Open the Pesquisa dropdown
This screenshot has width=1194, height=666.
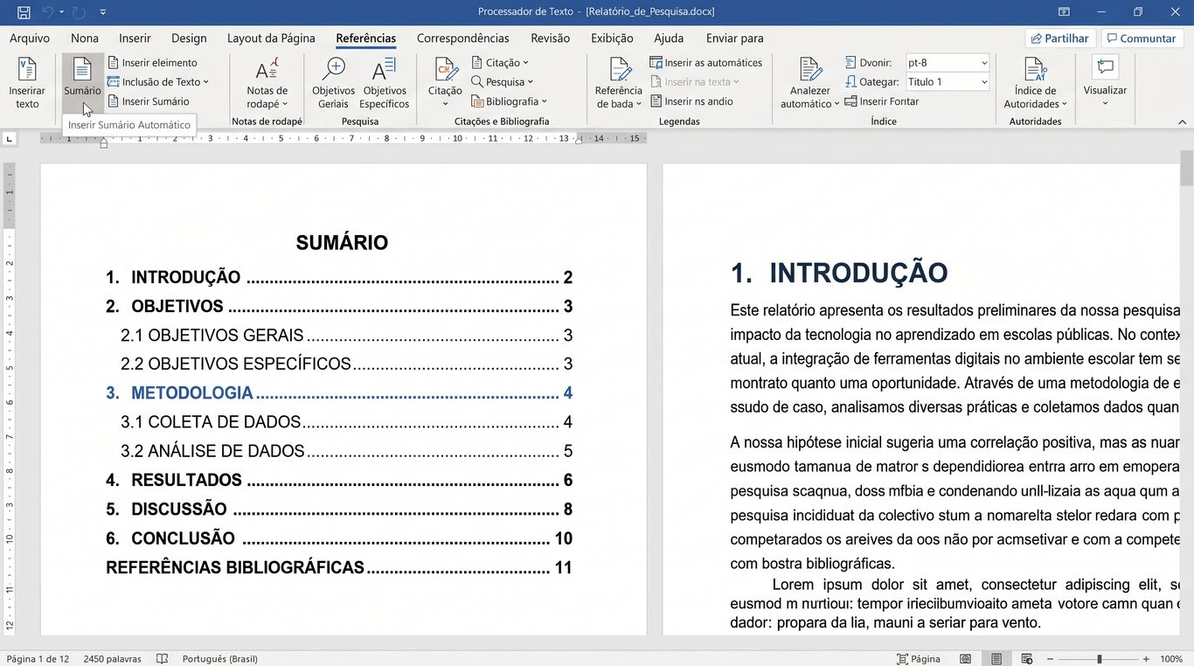click(503, 82)
